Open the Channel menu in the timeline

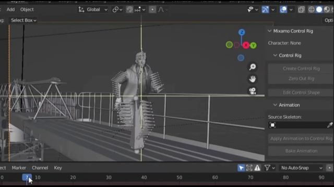(x=40, y=168)
